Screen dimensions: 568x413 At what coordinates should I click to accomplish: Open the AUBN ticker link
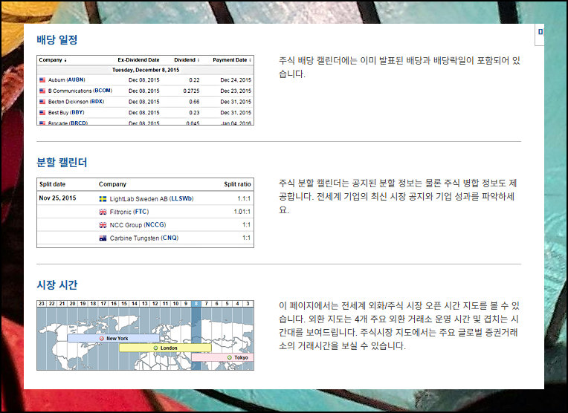pyautogui.click(x=76, y=79)
